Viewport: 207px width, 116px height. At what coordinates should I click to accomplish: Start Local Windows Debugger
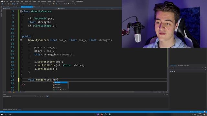pos(45,4)
